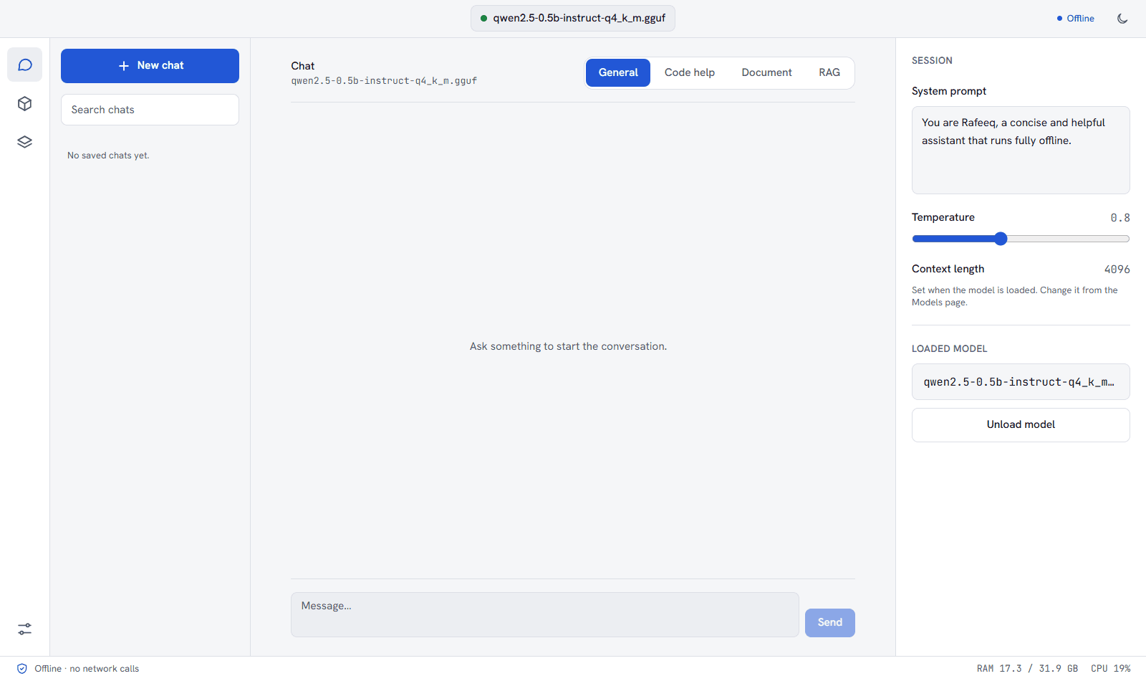The height and width of the screenshot is (681, 1146).
Task: Open the Chat page sidebar icon
Action: pyautogui.click(x=25, y=65)
